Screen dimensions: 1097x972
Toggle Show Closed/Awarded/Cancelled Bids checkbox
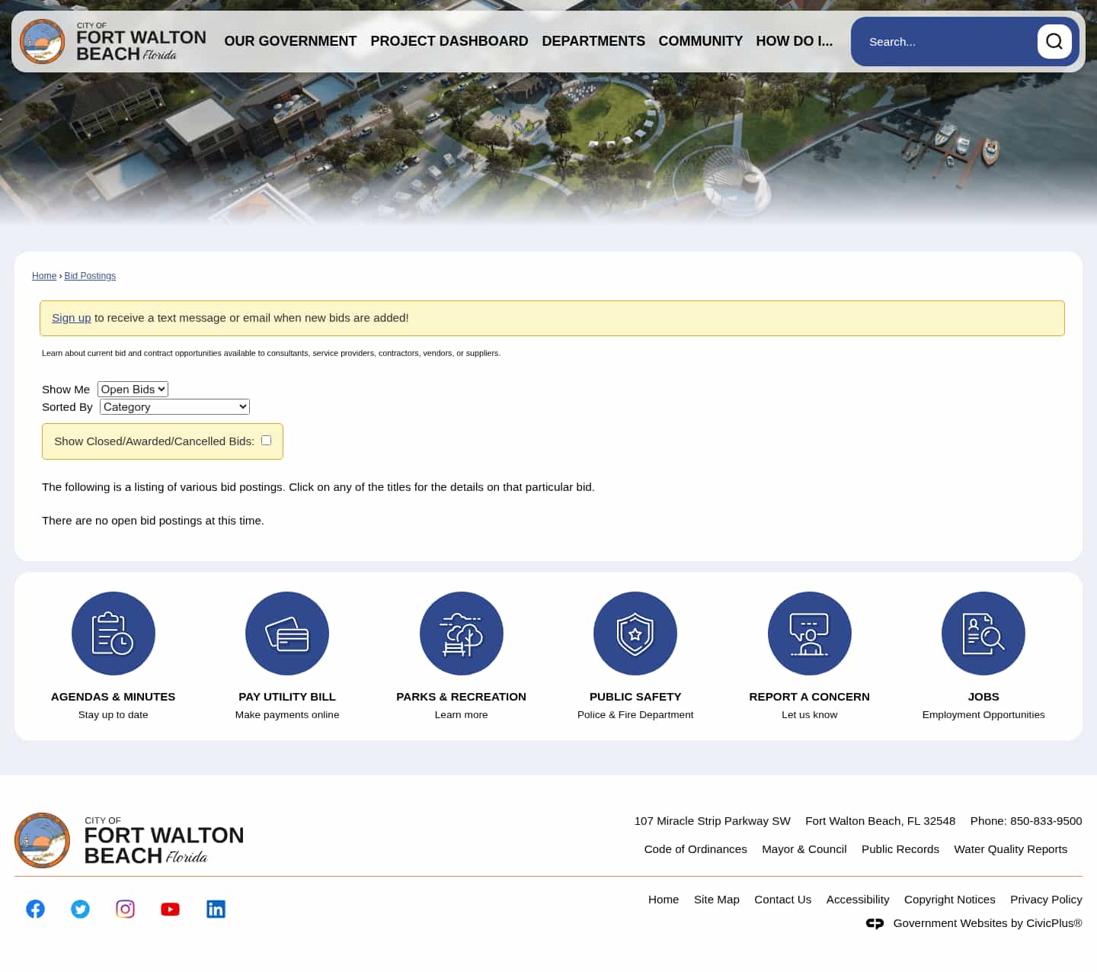coord(266,440)
